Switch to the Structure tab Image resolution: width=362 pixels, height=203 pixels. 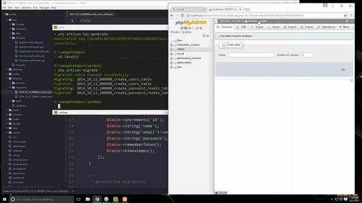point(225,27)
